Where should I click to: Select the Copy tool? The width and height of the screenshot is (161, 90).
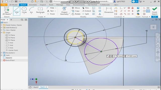(x=75, y=11)
